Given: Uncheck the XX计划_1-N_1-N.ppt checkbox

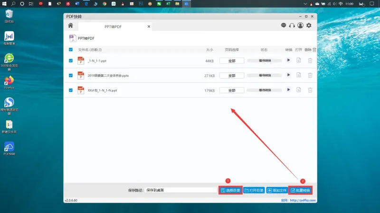Looking at the screenshot, I should click(71, 90).
